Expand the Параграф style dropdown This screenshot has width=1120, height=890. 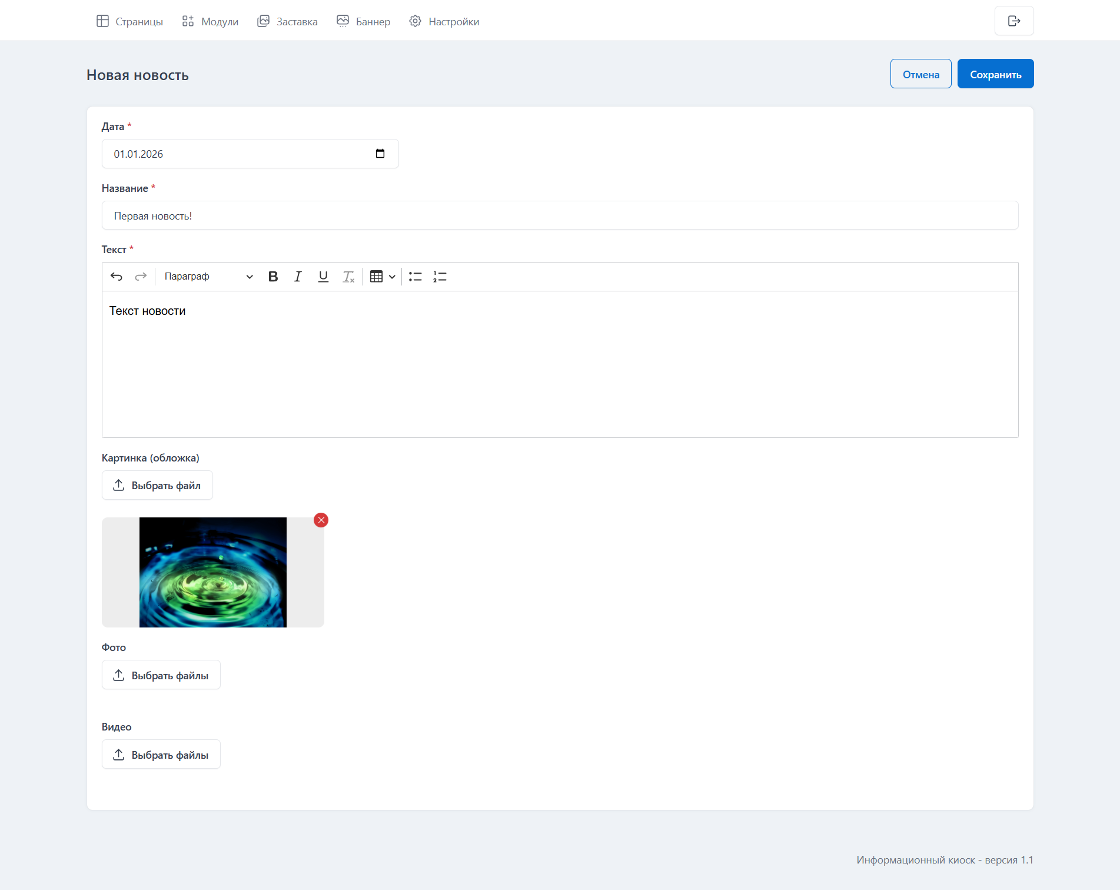click(x=208, y=277)
